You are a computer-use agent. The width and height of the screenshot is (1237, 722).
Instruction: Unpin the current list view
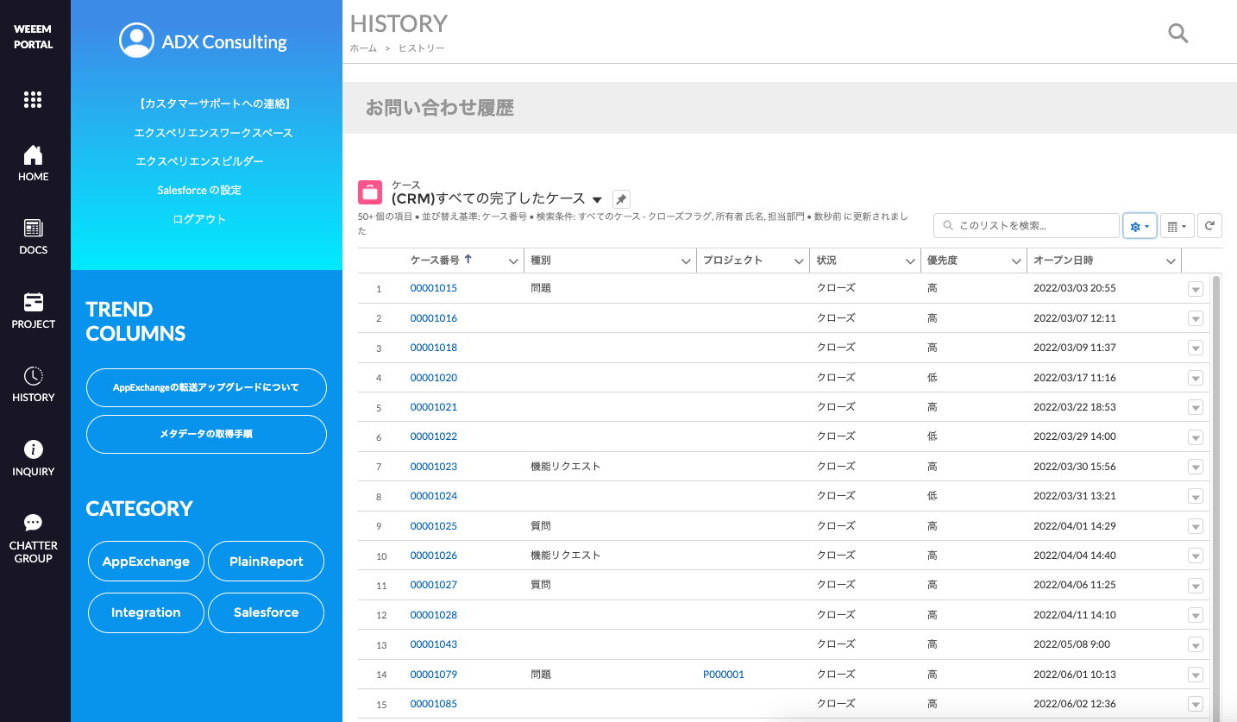tap(621, 198)
